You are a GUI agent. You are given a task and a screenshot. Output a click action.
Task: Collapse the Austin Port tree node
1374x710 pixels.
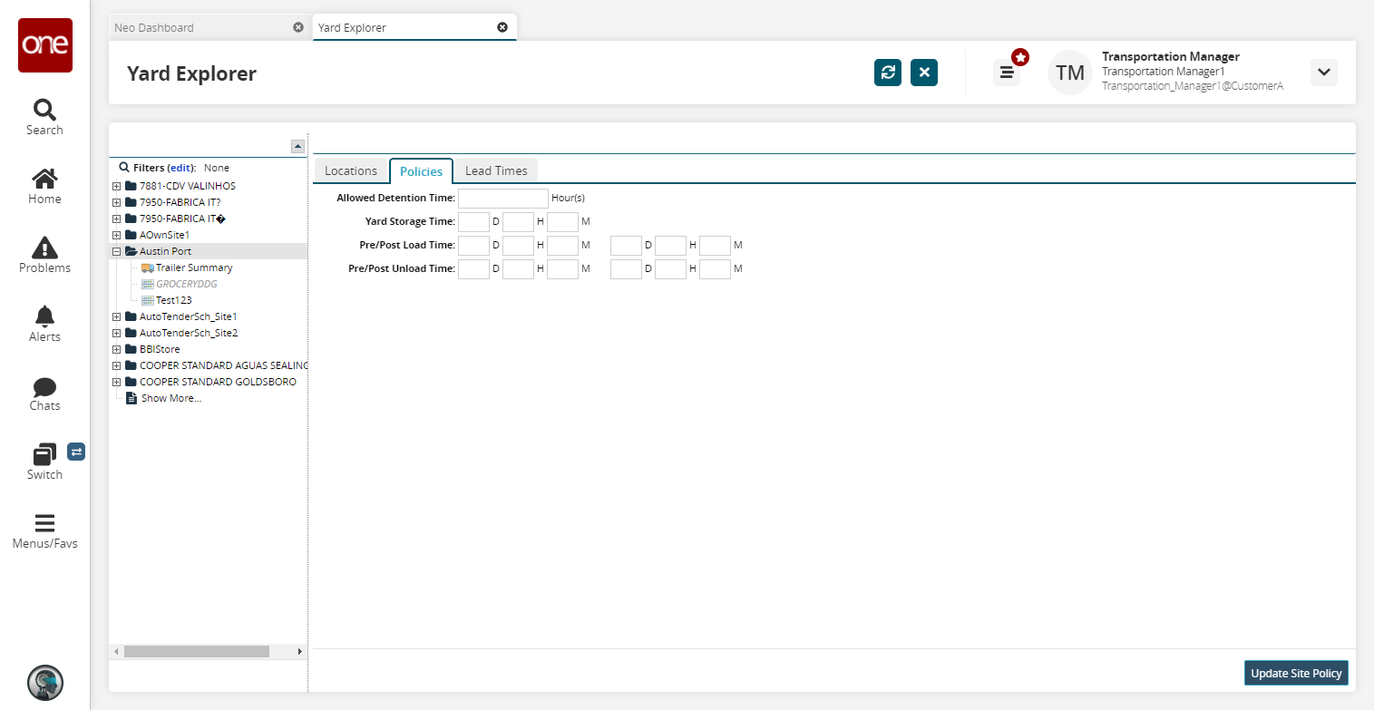116,251
